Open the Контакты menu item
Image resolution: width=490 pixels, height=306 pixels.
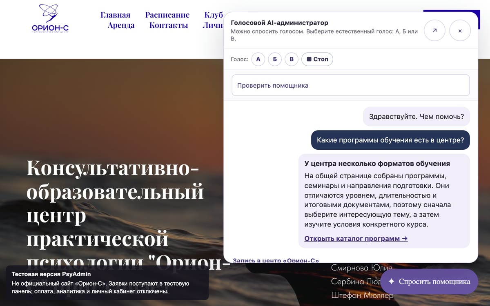pos(169,25)
